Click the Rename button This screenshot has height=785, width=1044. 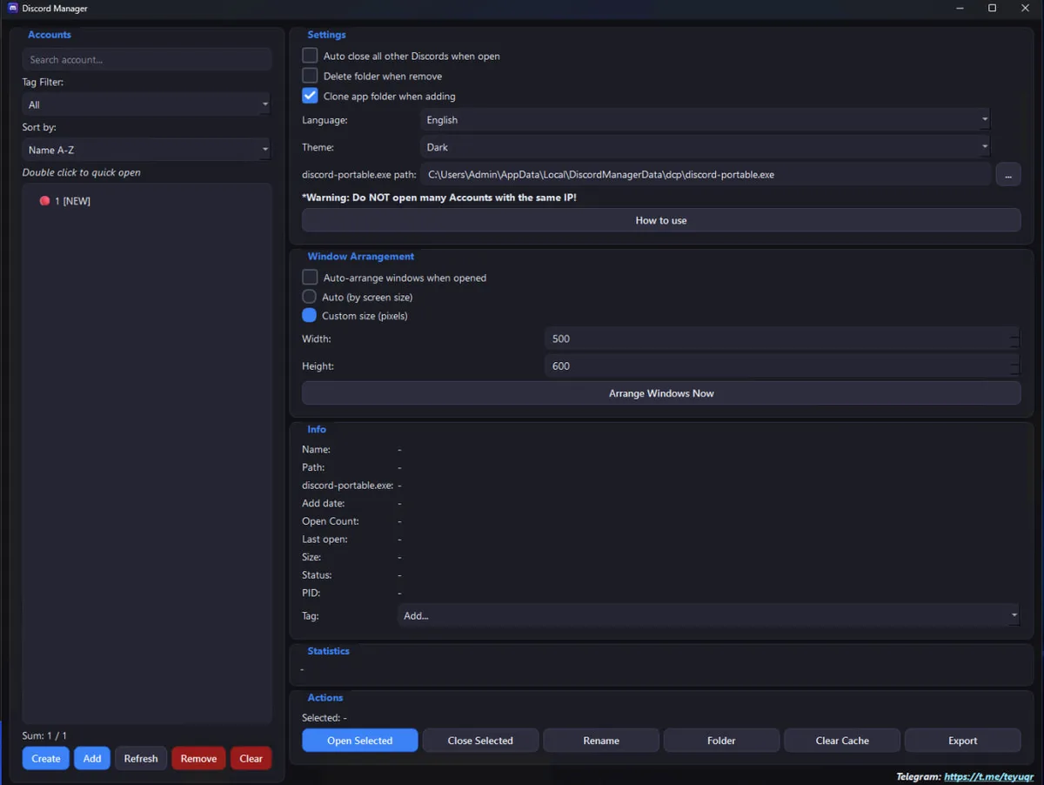(x=601, y=741)
